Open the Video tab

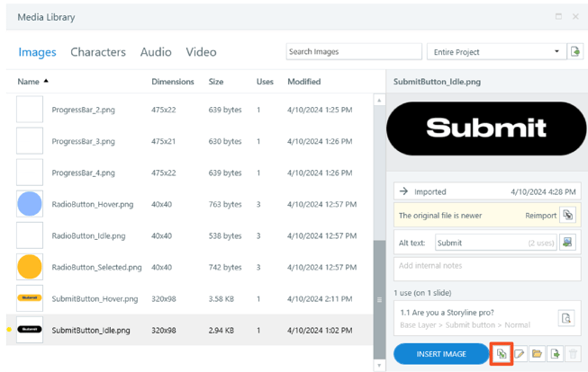point(202,52)
